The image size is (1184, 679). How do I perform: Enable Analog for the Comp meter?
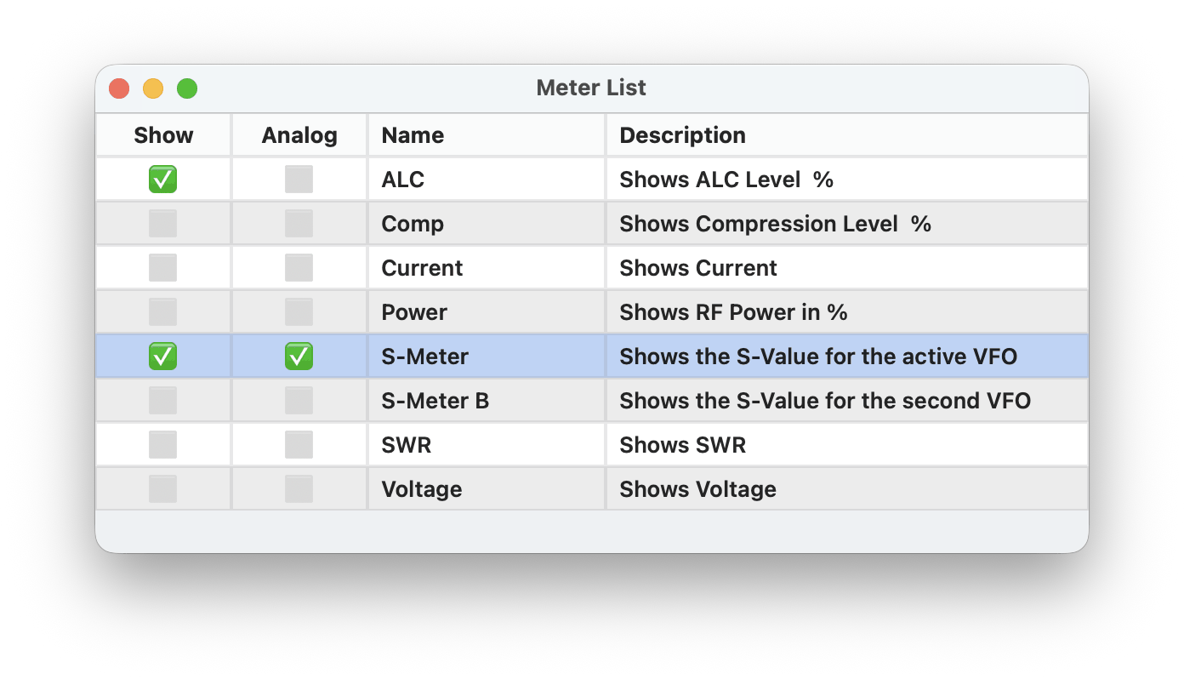click(x=299, y=224)
